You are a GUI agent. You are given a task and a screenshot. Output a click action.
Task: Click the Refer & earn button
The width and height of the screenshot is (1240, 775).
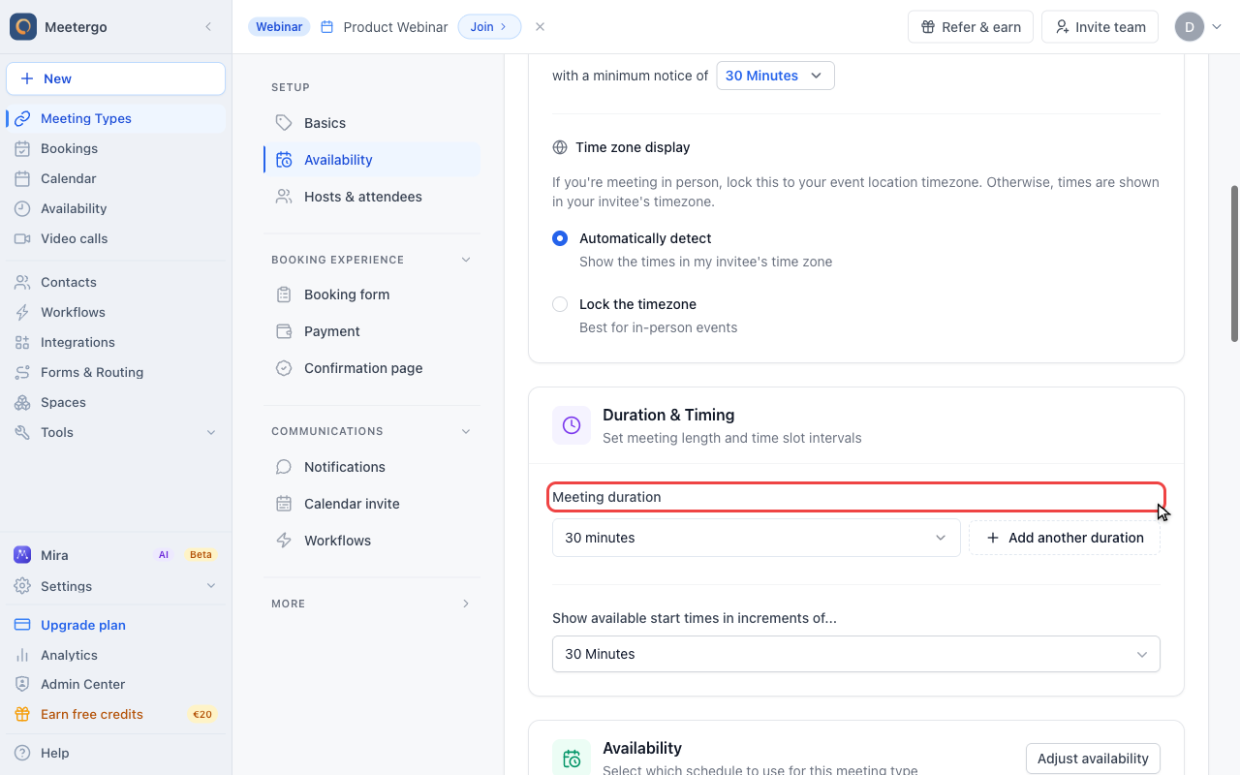tap(971, 27)
